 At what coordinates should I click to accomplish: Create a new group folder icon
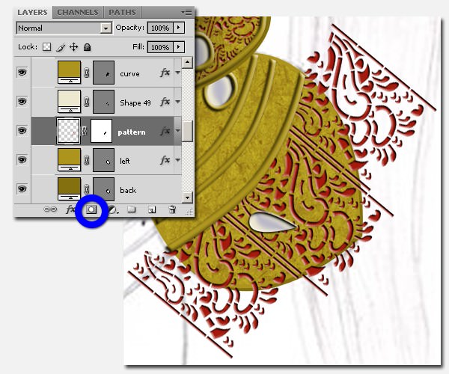pyautogui.click(x=132, y=209)
